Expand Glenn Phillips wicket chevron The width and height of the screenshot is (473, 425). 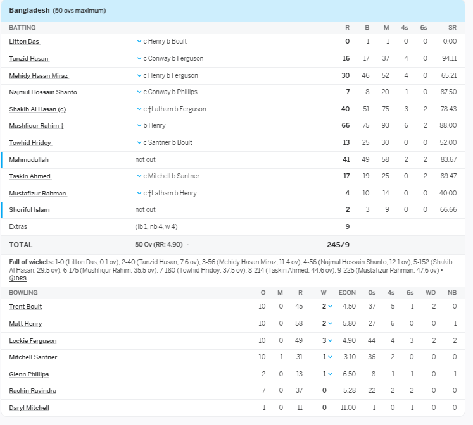click(330, 374)
